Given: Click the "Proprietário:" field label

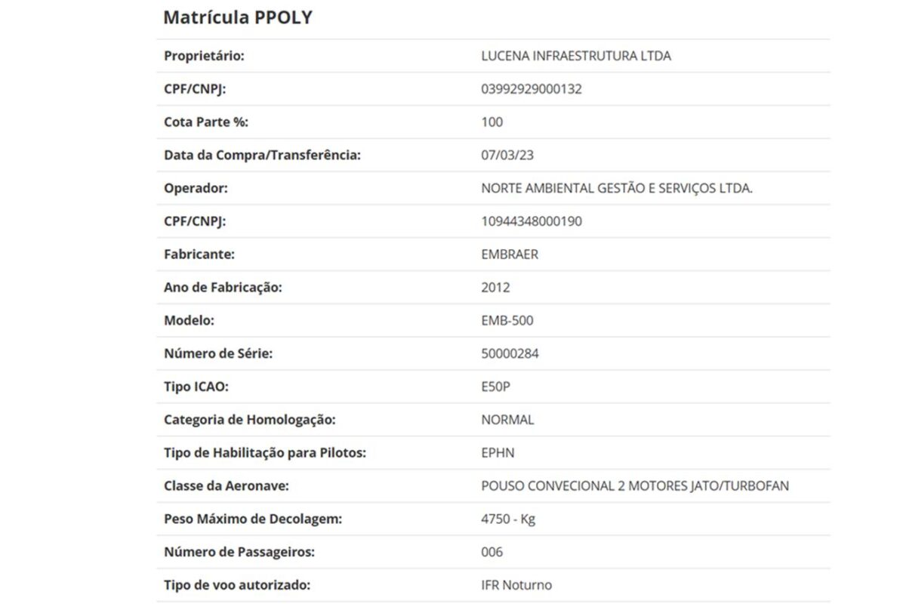Looking at the screenshot, I should click(204, 56).
